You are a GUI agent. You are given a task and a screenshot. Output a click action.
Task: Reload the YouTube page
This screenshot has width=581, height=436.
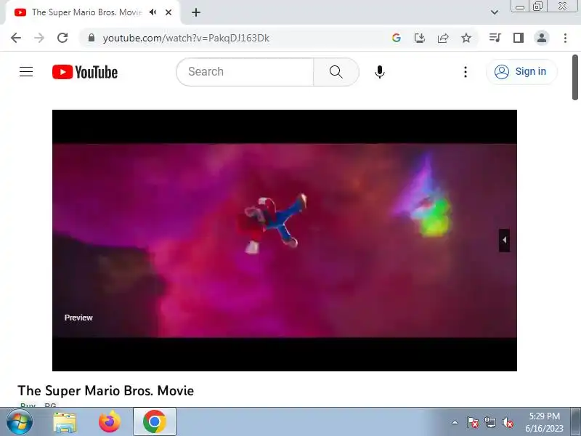click(x=62, y=38)
